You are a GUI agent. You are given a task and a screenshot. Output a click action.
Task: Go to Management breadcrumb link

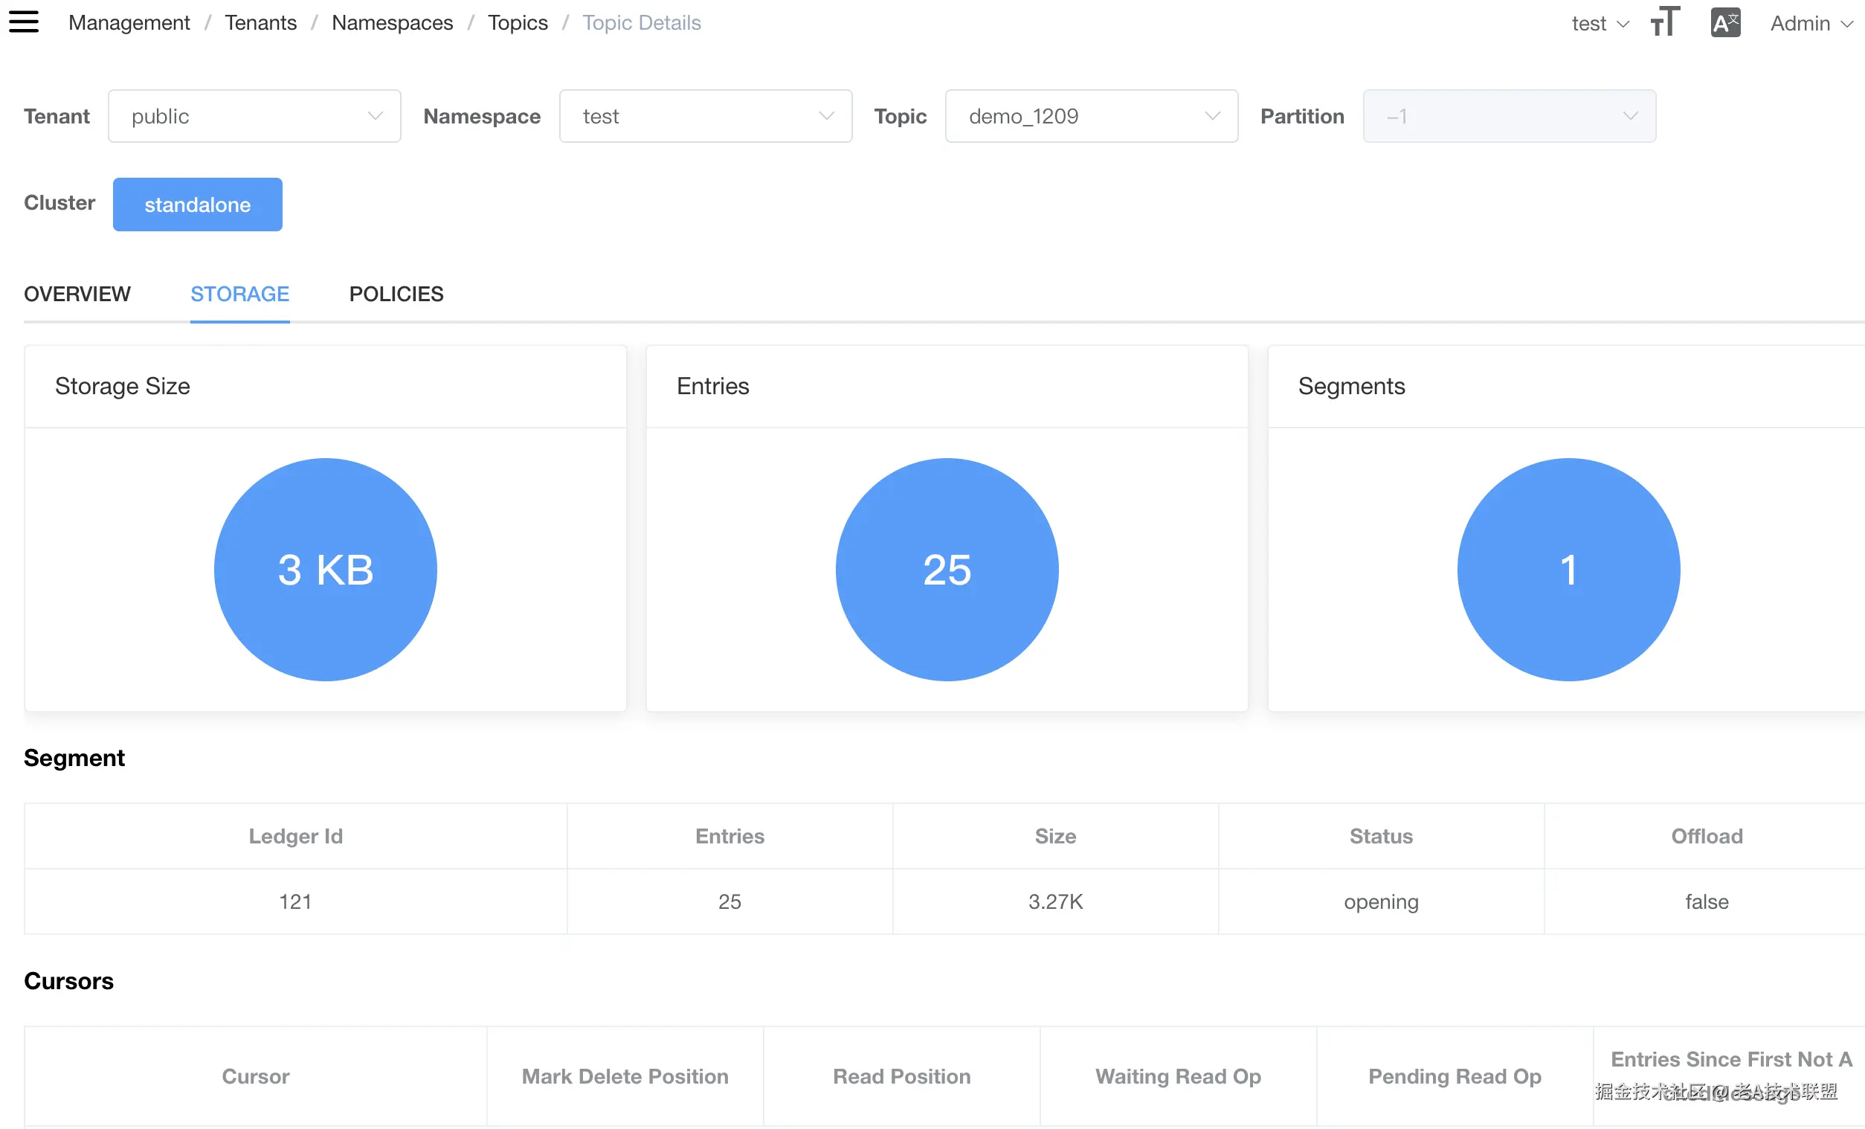(x=129, y=23)
